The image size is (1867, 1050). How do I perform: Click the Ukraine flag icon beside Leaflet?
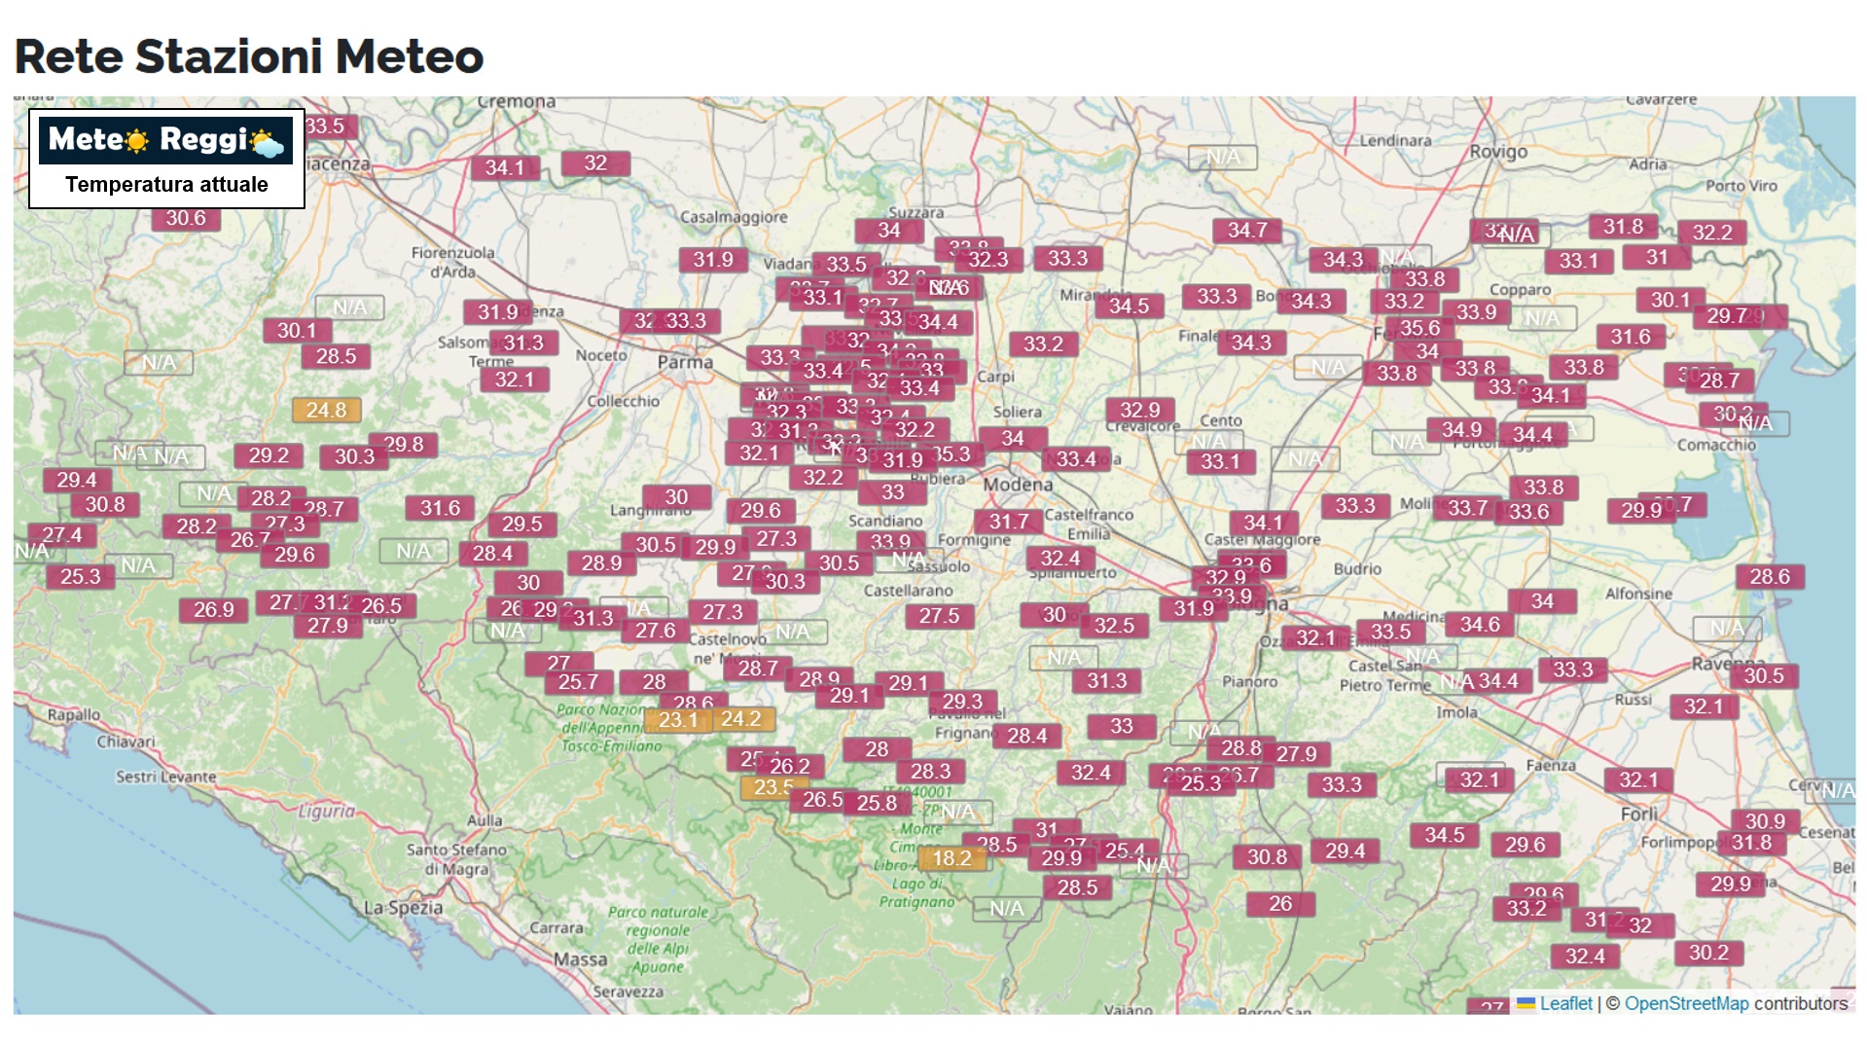coord(1526,1003)
